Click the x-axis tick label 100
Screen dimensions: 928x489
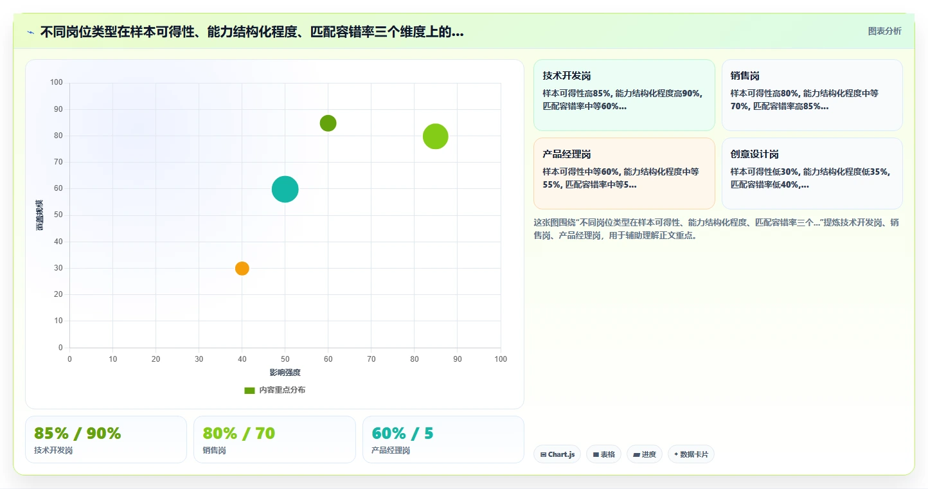501,359
